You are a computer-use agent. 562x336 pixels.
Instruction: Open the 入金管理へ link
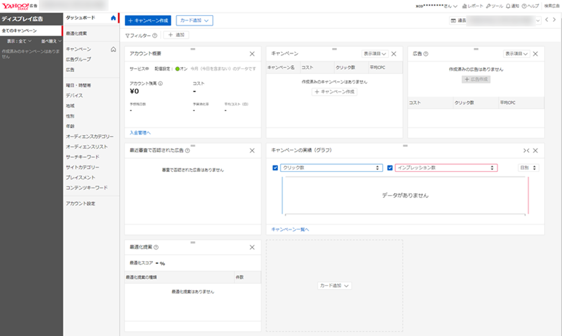[140, 133]
